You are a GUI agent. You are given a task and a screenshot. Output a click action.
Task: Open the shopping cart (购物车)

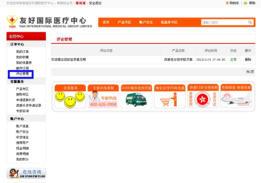tap(232, 3)
